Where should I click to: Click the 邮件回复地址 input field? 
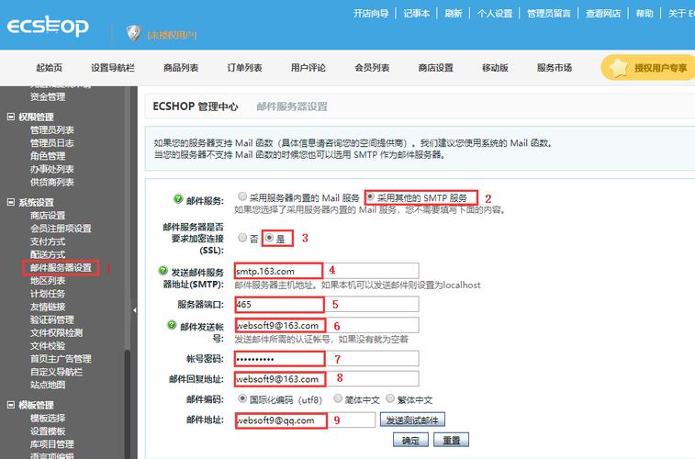(x=326, y=379)
